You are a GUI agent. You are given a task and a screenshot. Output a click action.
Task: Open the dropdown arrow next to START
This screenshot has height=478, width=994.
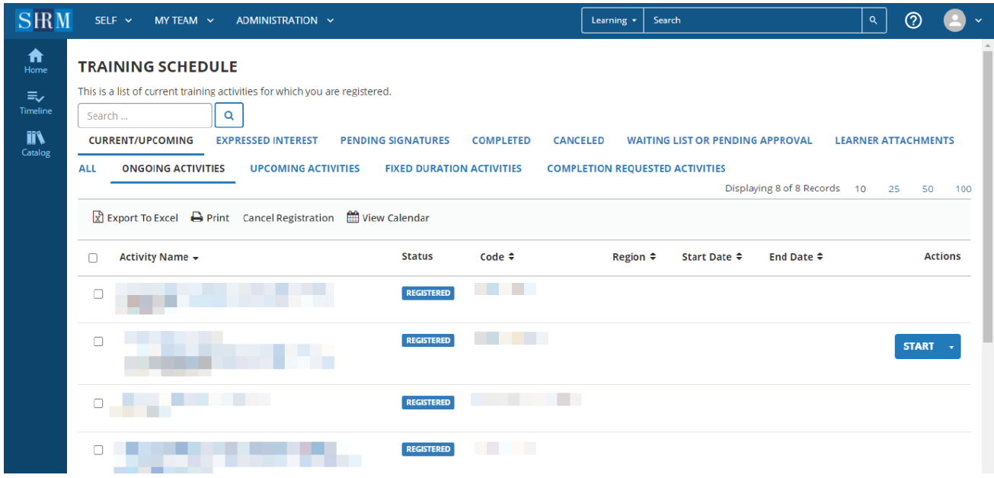(951, 346)
